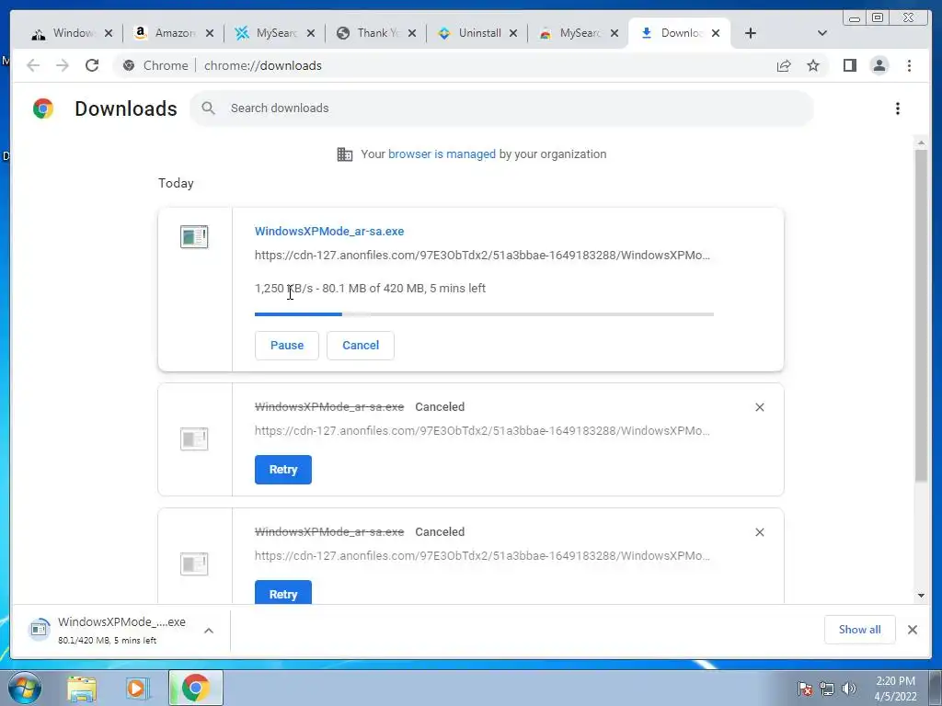The height and width of the screenshot is (706, 942).
Task: Open the share page icon in address bar
Action: (x=784, y=65)
